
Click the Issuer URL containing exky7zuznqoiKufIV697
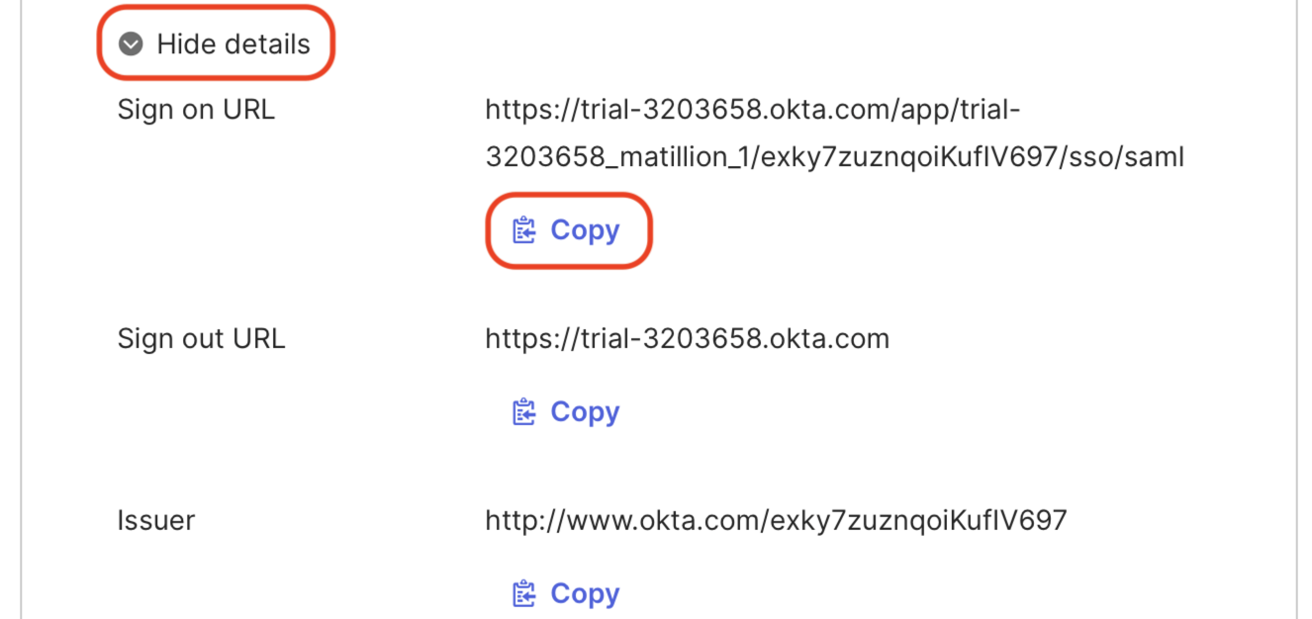pyautogui.click(x=775, y=520)
